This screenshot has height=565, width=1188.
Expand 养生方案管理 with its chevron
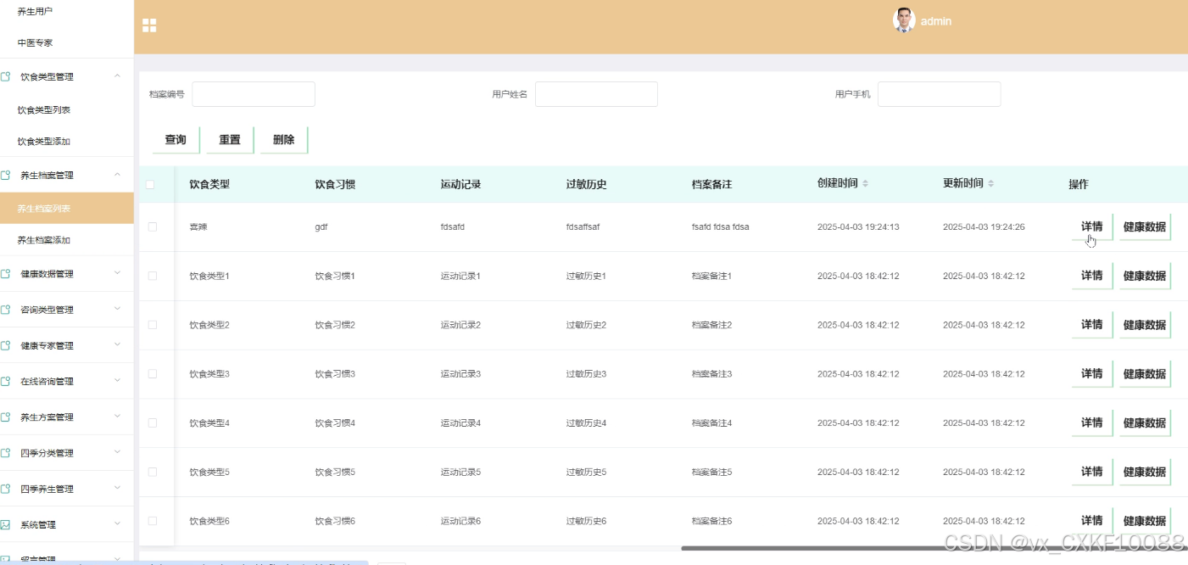pyautogui.click(x=117, y=417)
